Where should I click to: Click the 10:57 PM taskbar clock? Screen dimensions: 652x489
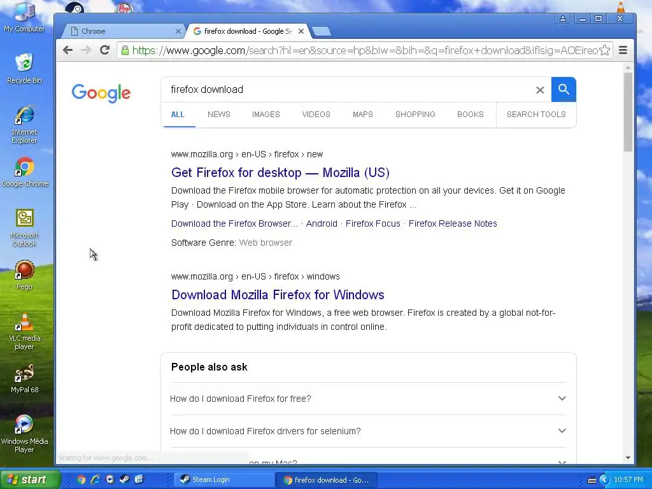[x=628, y=480]
